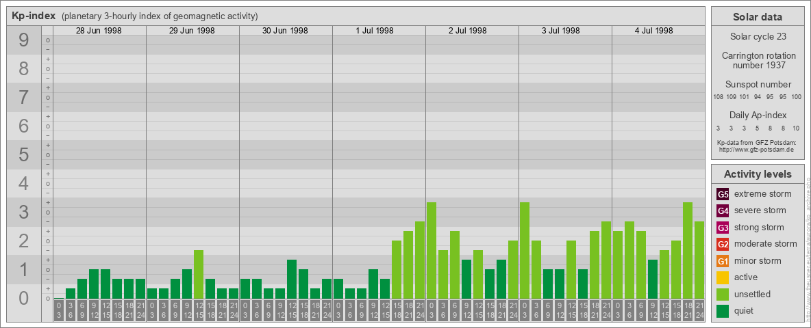Click 12-15 time label under 1 Jul
Screen dimensions: 811x328
pos(385,310)
